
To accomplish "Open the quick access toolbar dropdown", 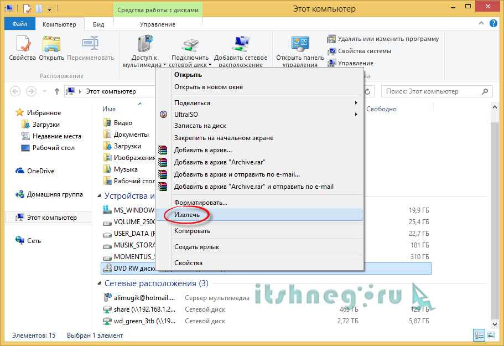I will [x=49, y=9].
